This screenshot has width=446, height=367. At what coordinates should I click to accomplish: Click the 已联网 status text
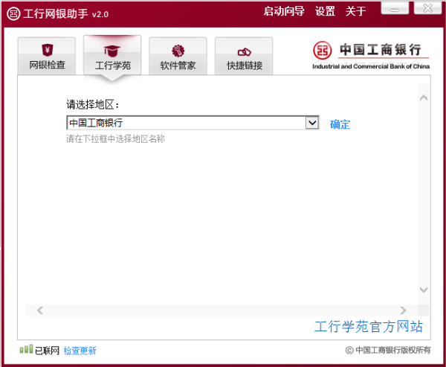coord(47,351)
